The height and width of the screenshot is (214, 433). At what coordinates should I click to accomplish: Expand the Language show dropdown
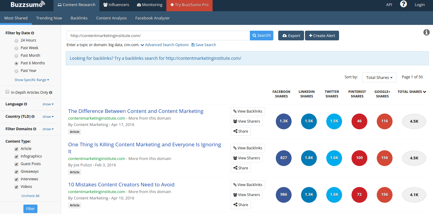(48, 104)
